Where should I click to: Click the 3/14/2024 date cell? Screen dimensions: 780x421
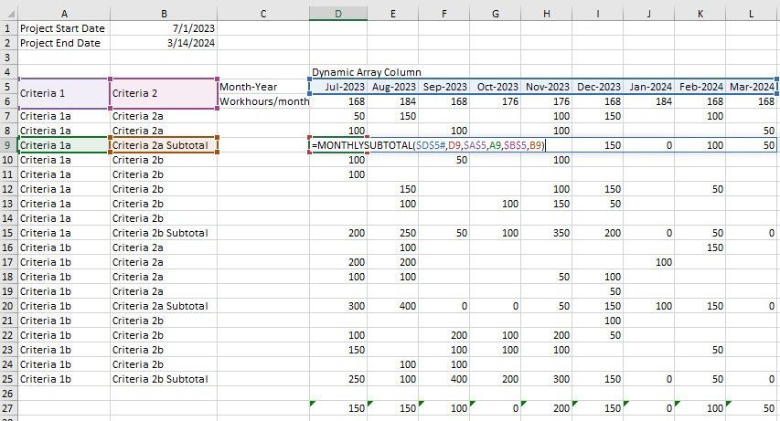coord(164,43)
